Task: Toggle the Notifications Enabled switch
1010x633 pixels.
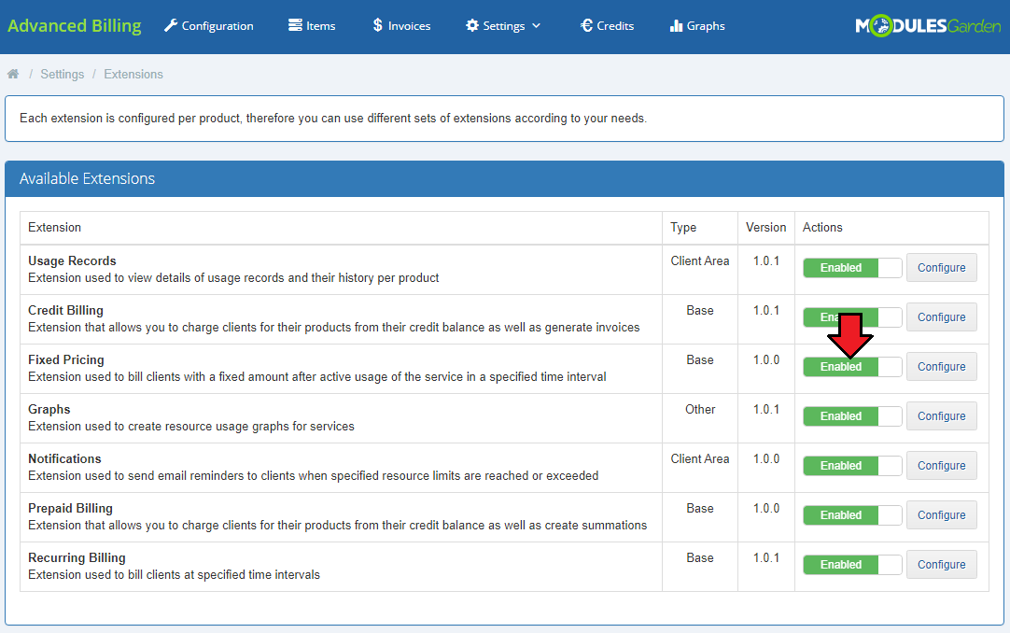Action: click(x=852, y=466)
